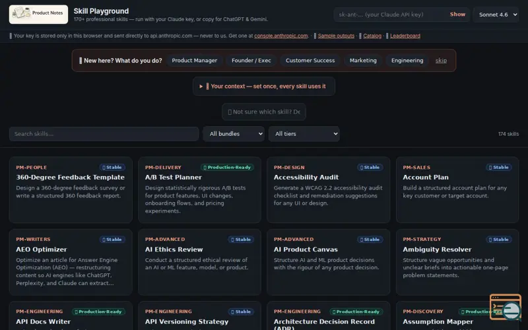The width and height of the screenshot is (528, 330).
Task: Open the API Docs Writer skill
Action: tap(71, 316)
